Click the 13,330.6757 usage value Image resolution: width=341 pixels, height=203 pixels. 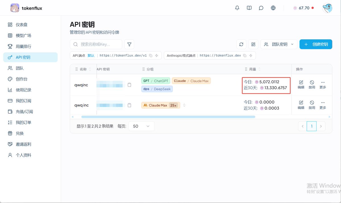(x=276, y=88)
